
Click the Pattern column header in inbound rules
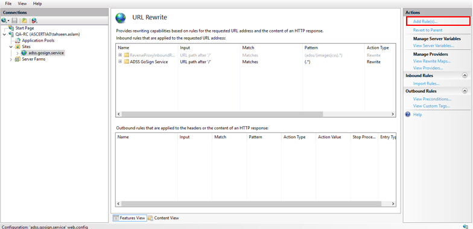(311, 47)
